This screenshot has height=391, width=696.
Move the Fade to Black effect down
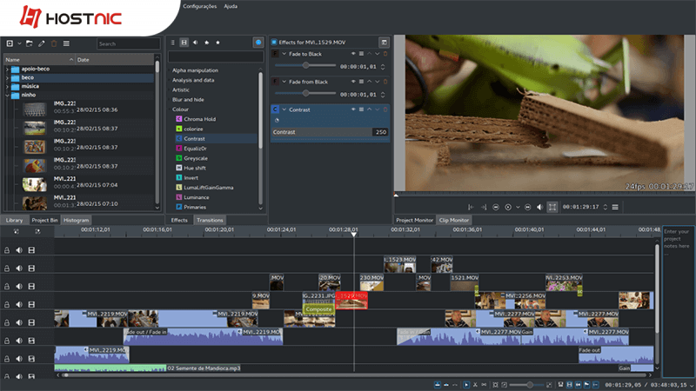click(x=378, y=54)
